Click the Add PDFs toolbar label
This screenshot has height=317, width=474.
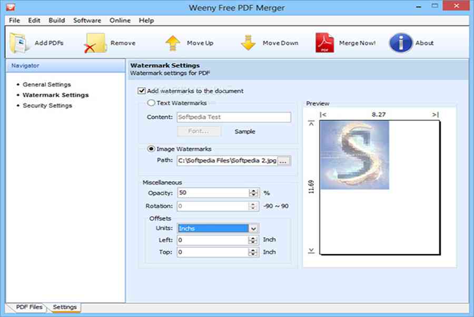[49, 43]
